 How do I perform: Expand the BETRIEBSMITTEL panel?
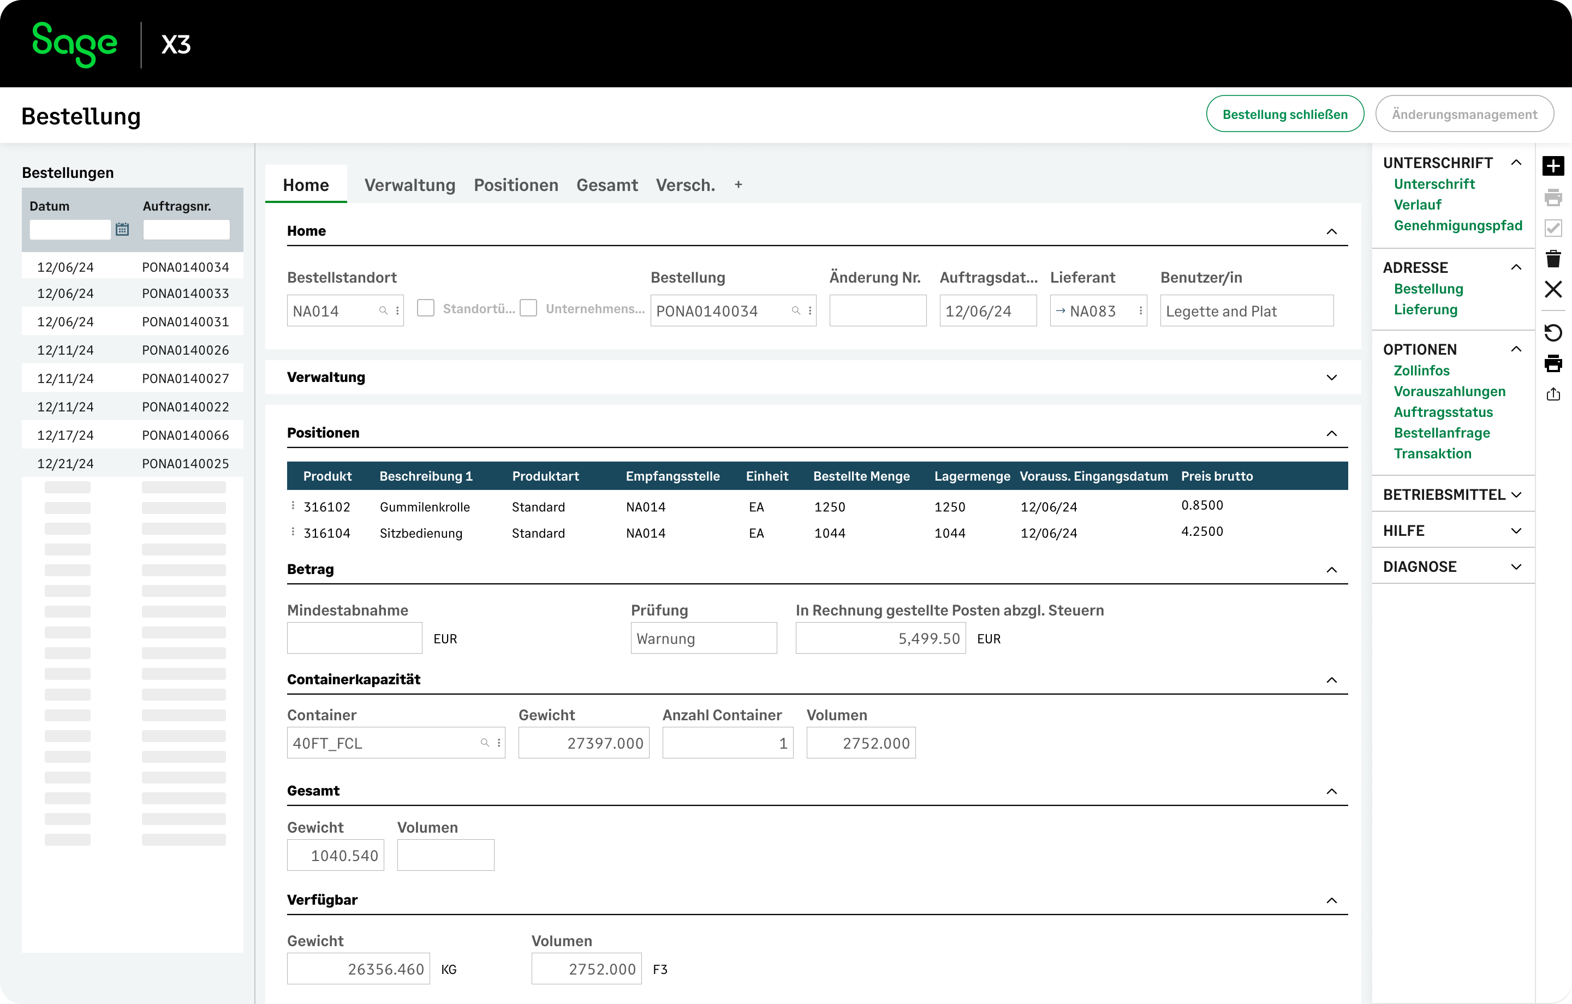click(x=1515, y=495)
